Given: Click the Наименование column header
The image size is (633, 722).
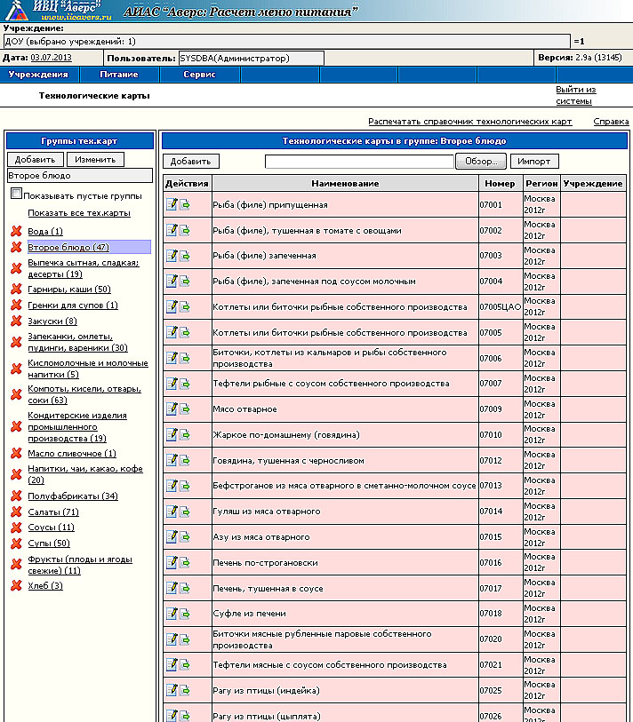Looking at the screenshot, I should [x=345, y=183].
